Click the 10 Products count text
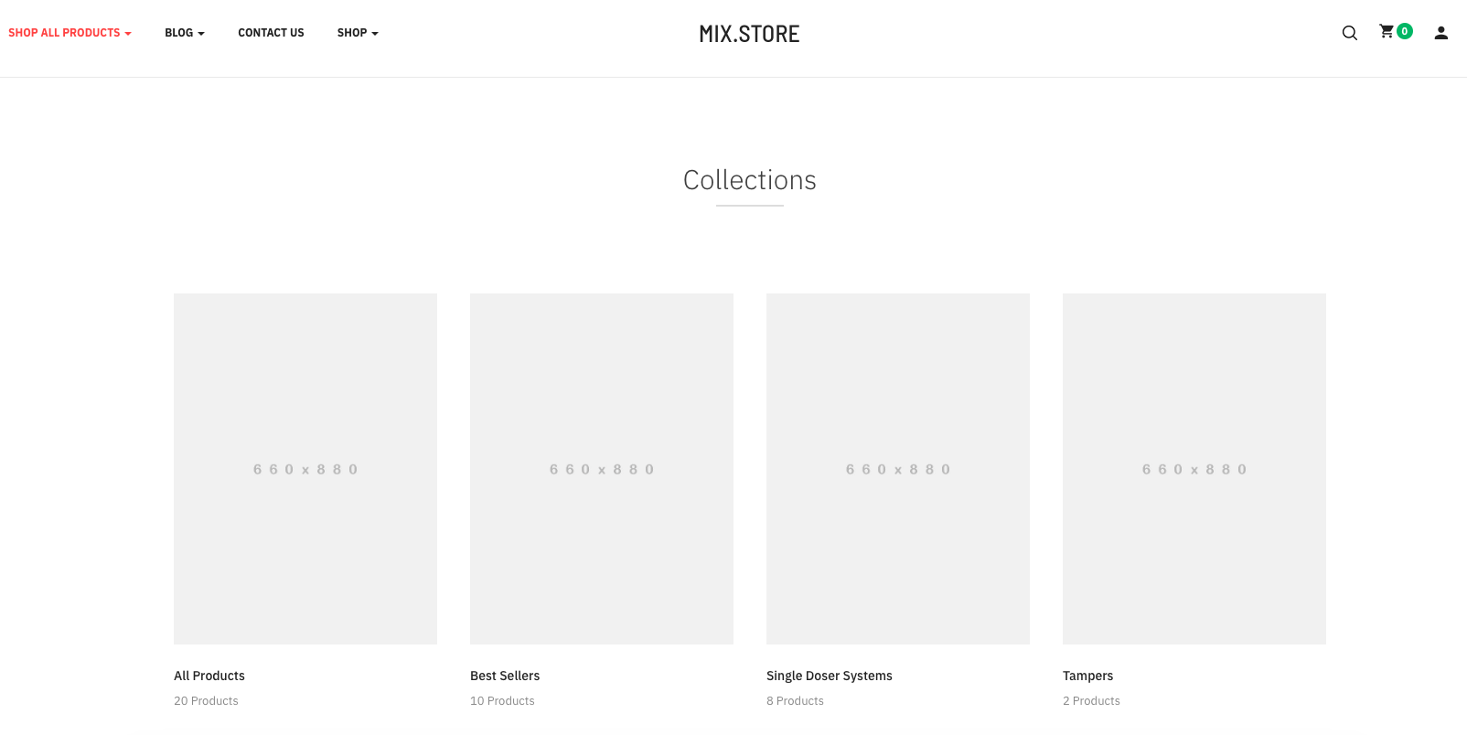The width and height of the screenshot is (1467, 735). point(502,701)
